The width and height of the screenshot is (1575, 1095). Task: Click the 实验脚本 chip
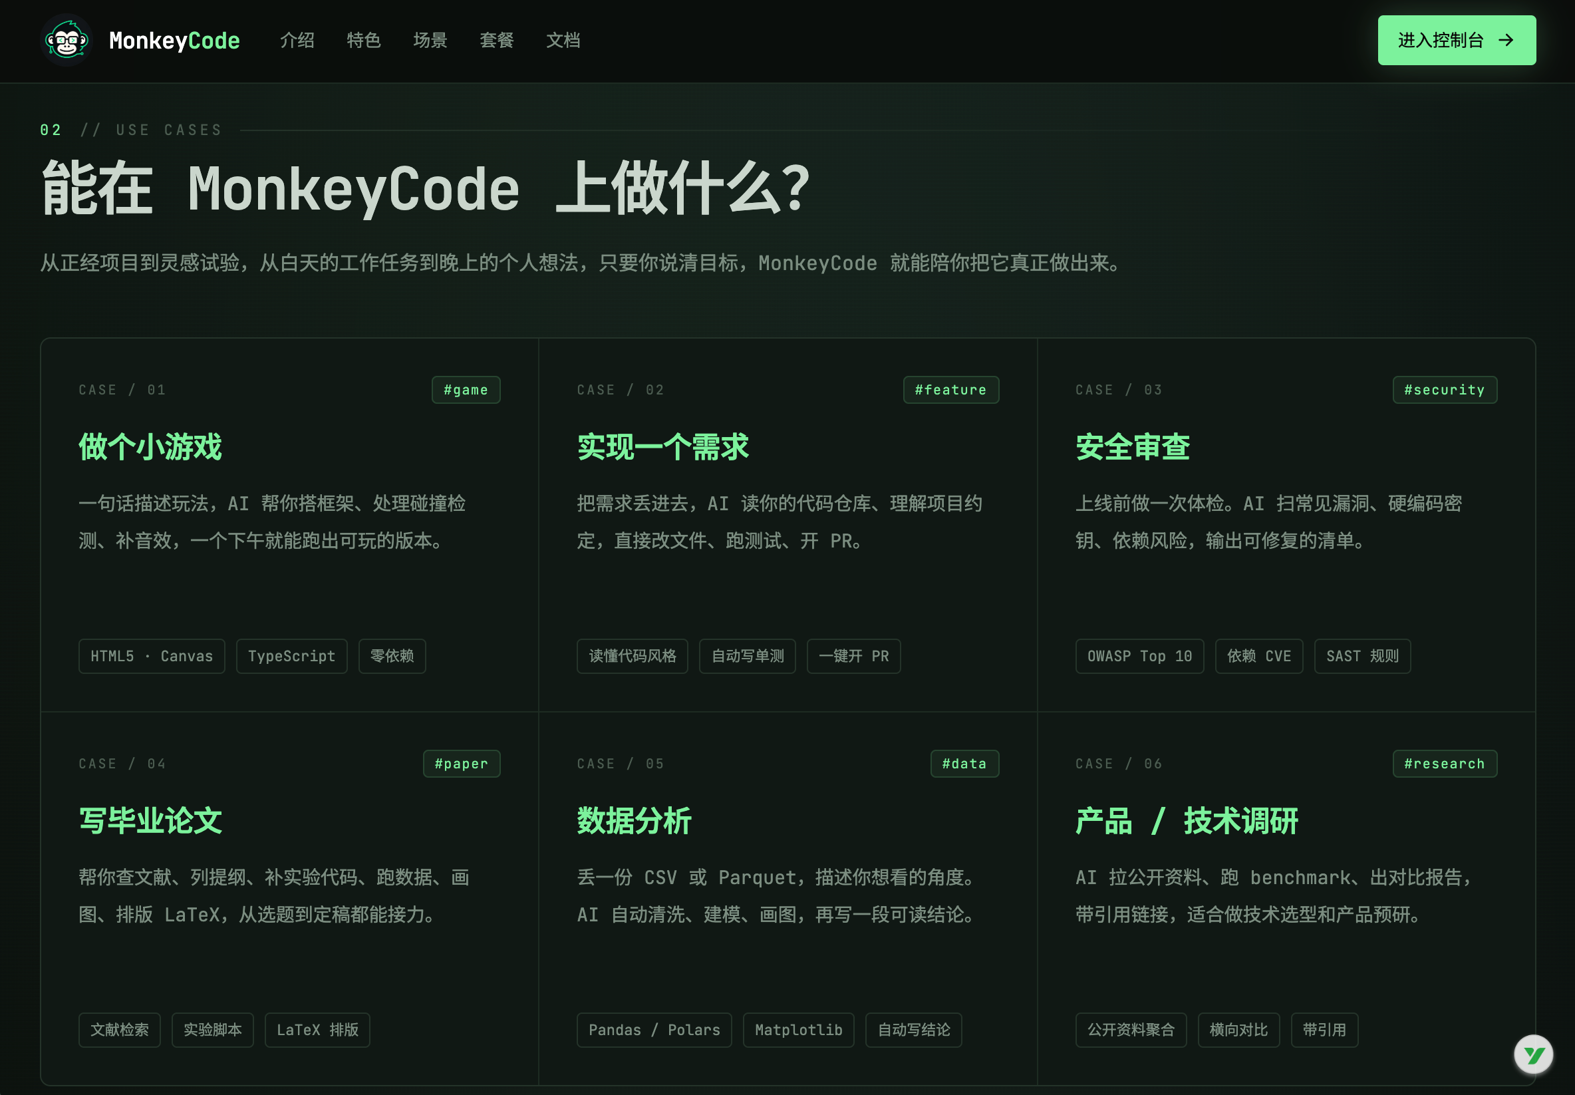point(213,1030)
